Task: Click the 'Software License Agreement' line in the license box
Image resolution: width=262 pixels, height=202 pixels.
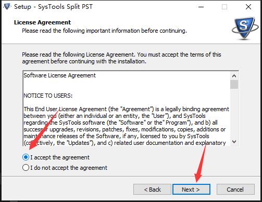Action: click(x=59, y=75)
